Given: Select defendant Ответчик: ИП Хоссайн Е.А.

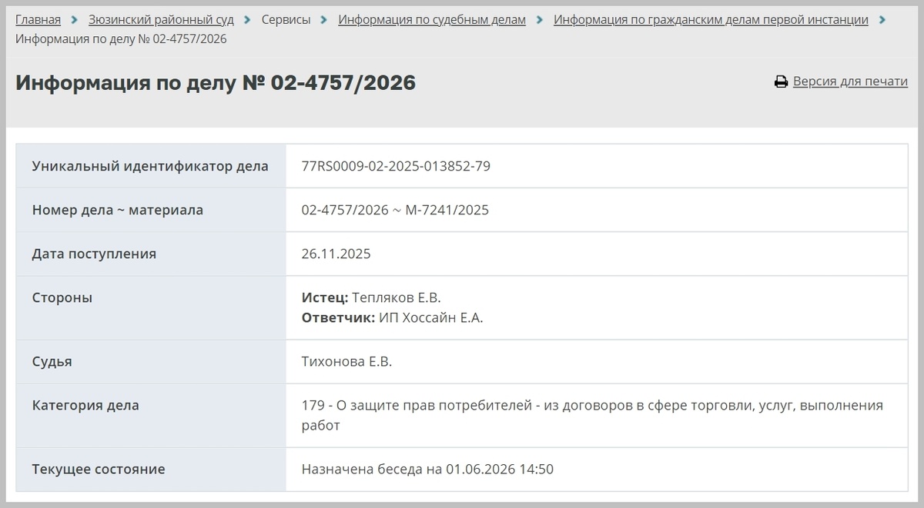Looking at the screenshot, I should (x=393, y=317).
